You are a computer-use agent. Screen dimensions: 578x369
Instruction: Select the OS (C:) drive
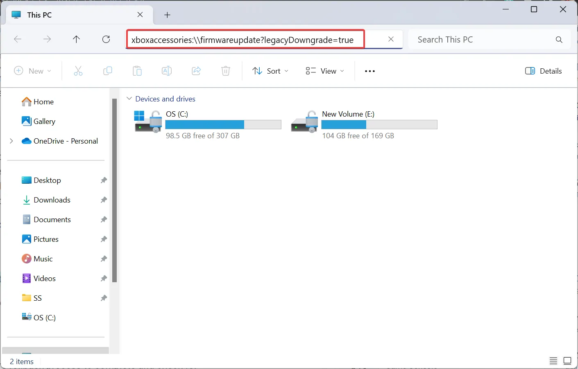(x=208, y=125)
